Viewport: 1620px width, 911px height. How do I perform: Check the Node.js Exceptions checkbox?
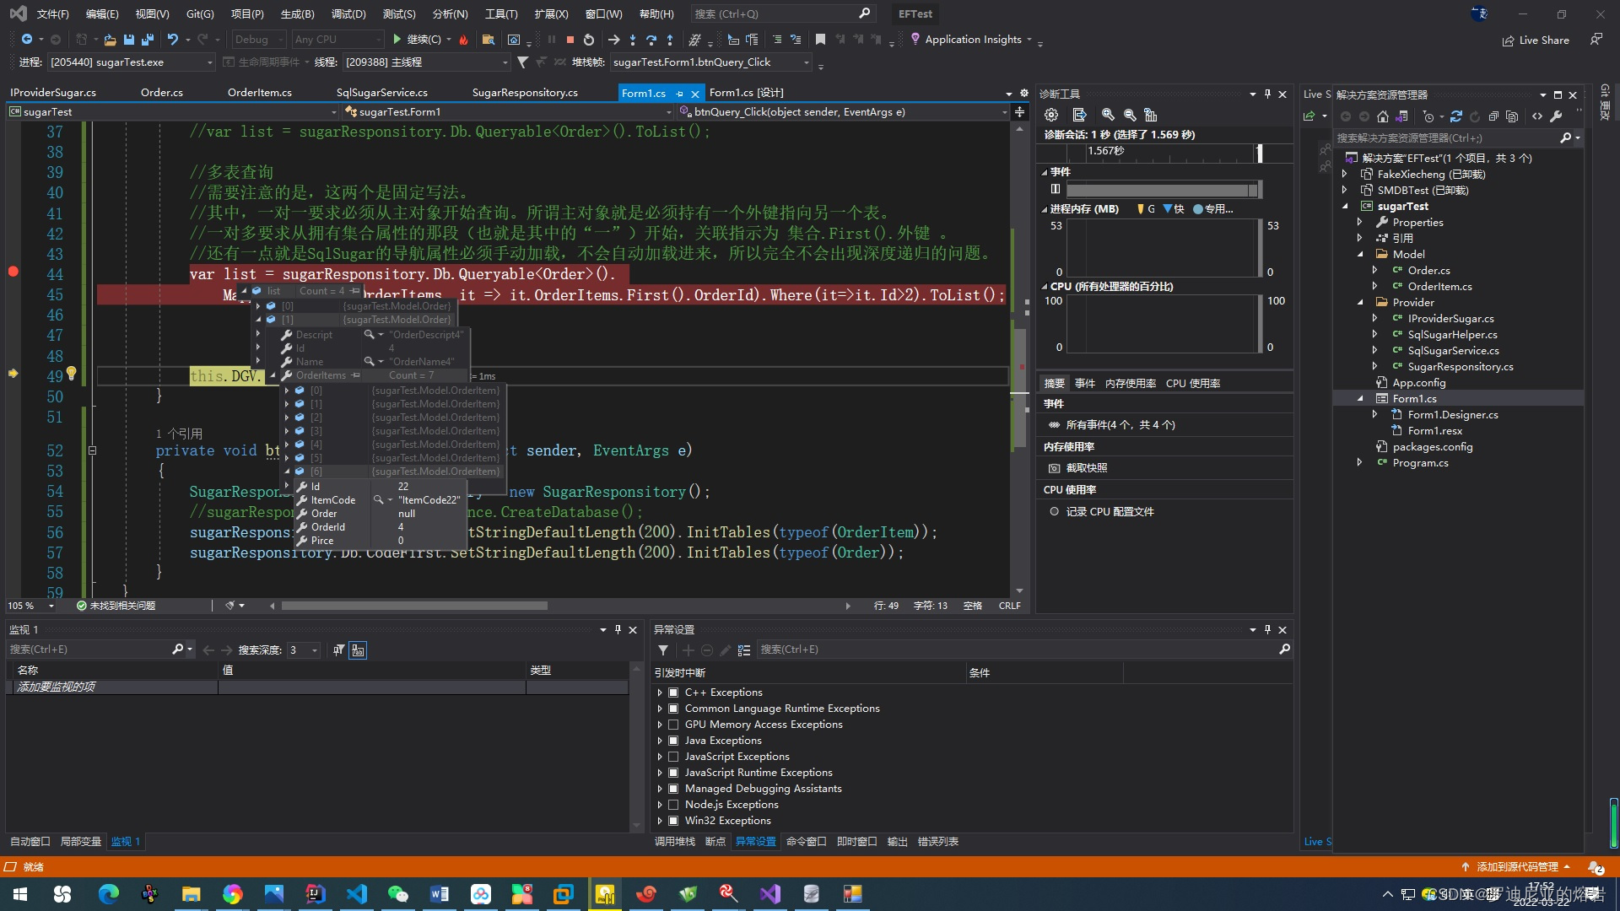click(673, 805)
